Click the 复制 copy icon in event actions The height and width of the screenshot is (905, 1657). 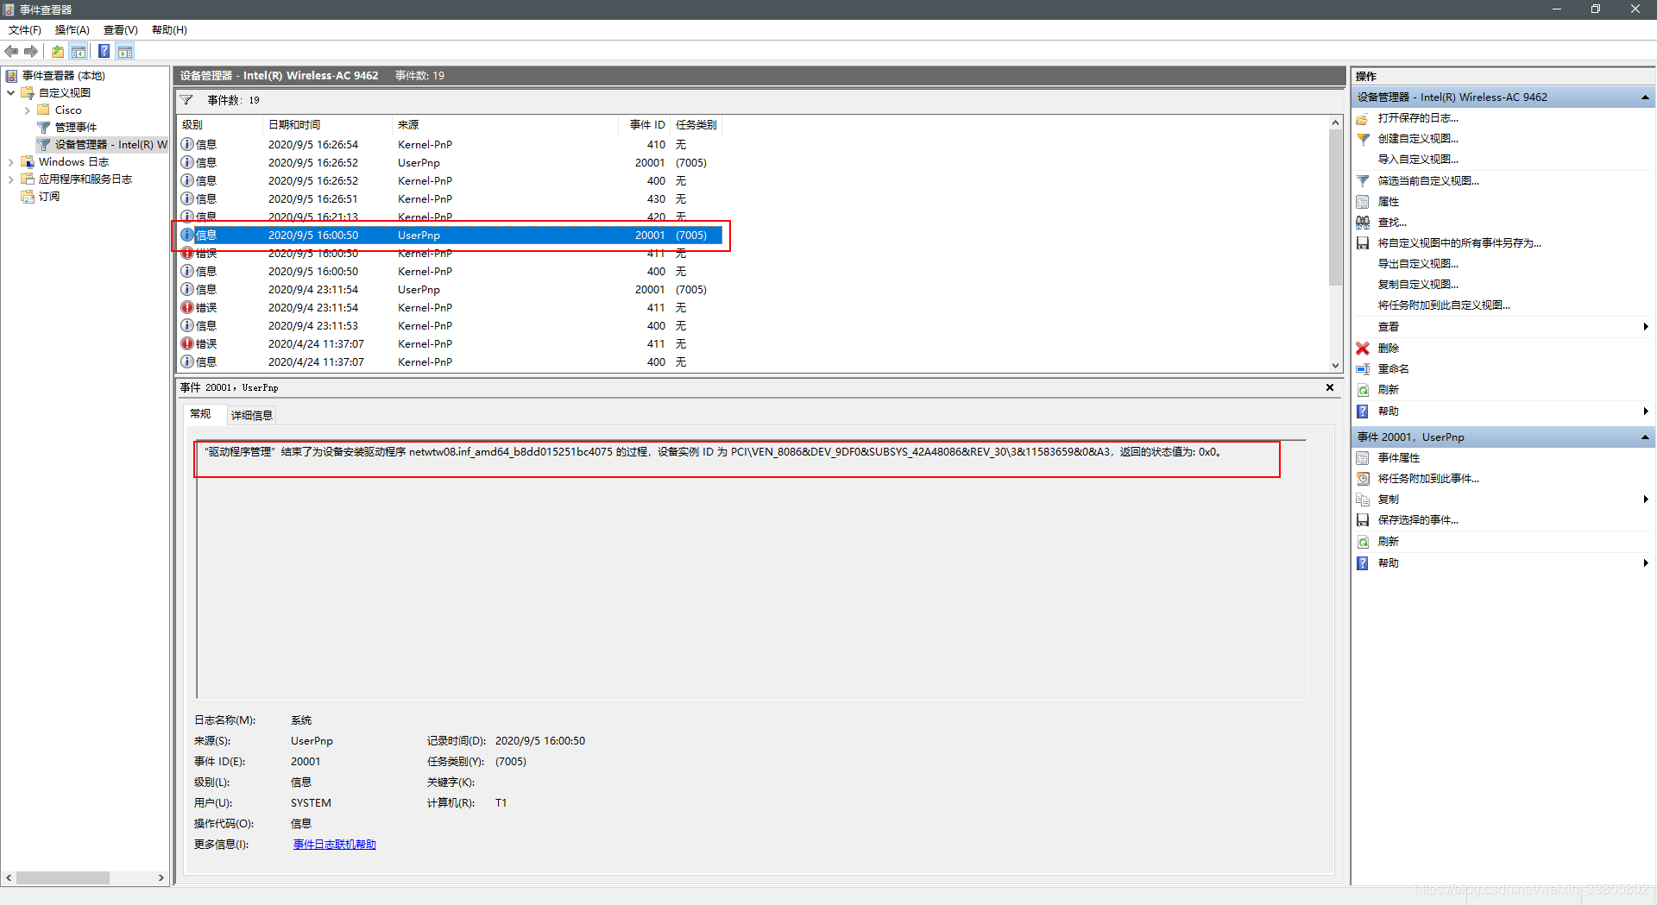click(1363, 500)
